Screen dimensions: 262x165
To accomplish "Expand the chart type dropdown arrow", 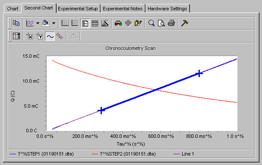I will point(38,23).
